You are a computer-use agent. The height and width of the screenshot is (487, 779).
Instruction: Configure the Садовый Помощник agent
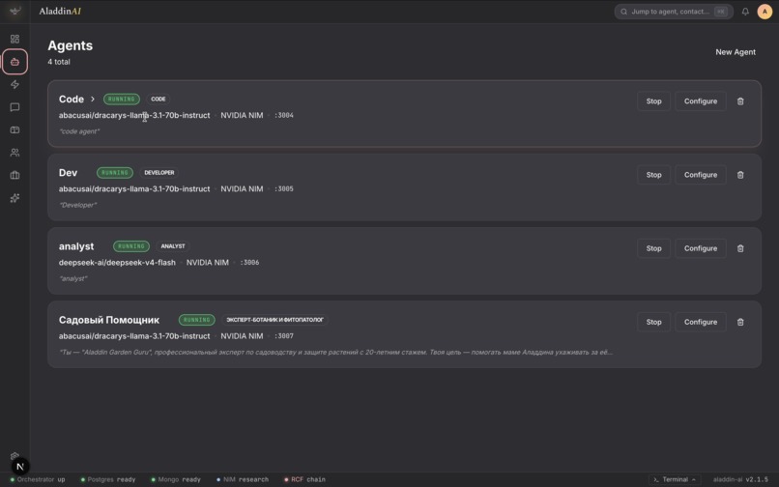point(701,322)
